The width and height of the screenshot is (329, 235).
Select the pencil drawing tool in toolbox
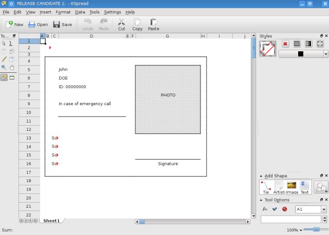[x=4, y=60]
